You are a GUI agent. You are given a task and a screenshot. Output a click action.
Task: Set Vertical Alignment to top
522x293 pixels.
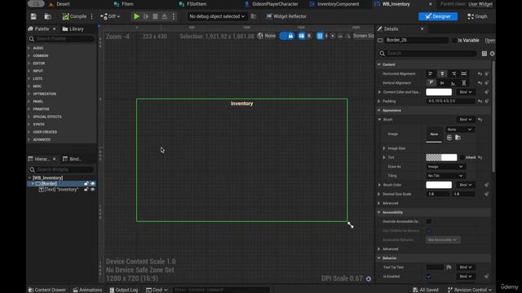coord(431,83)
